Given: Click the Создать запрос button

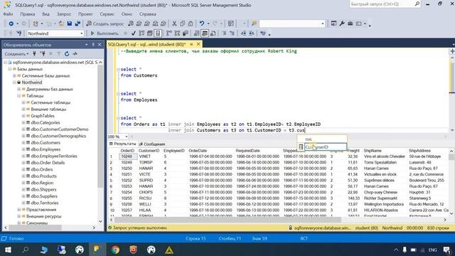Looking at the screenshot, I should [x=105, y=23].
